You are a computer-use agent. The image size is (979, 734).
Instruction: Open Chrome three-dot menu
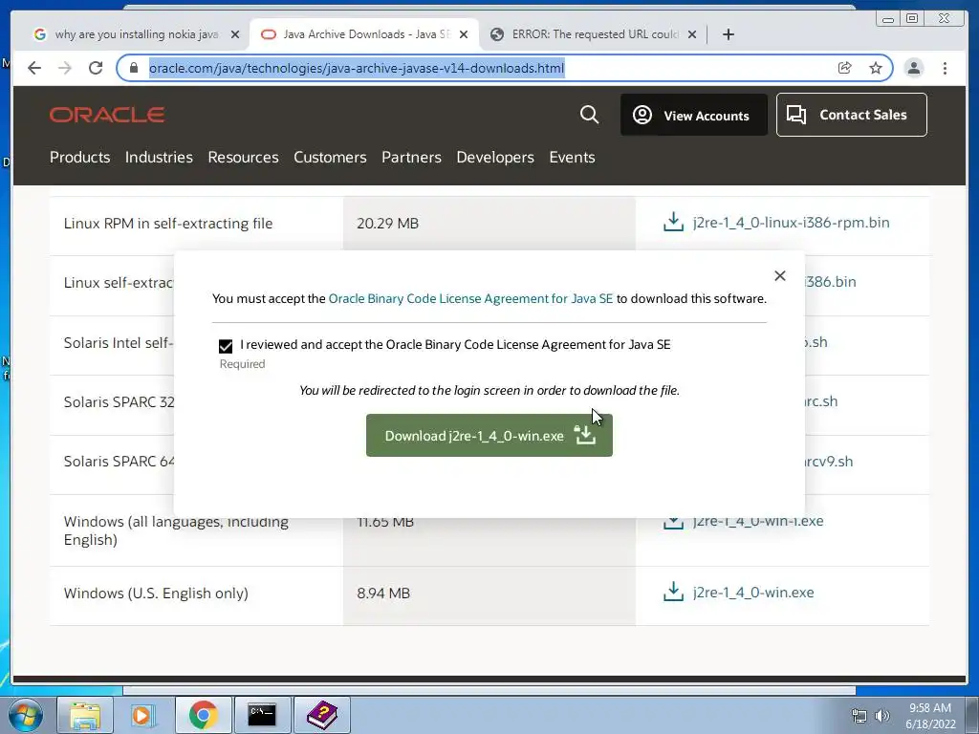pos(945,68)
